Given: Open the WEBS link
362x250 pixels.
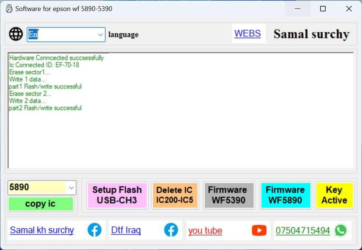Looking at the screenshot, I should tap(247, 33).
